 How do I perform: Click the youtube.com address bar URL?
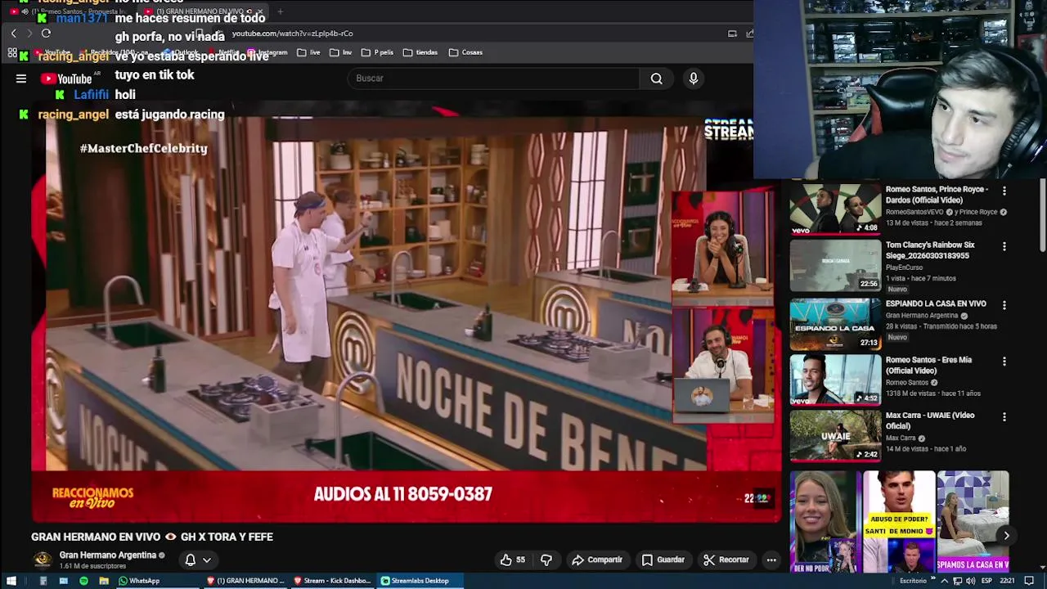coord(293,34)
